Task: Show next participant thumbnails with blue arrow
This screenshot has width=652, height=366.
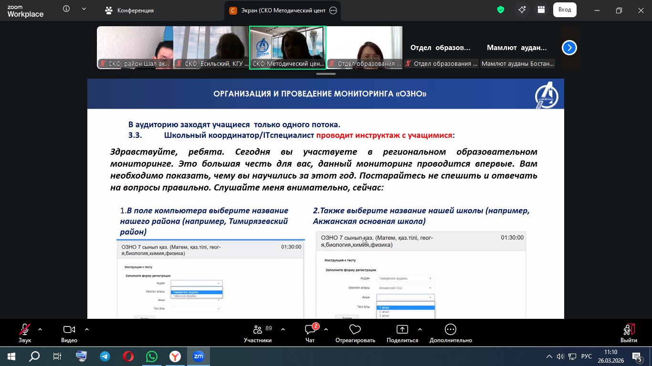Action: point(569,48)
